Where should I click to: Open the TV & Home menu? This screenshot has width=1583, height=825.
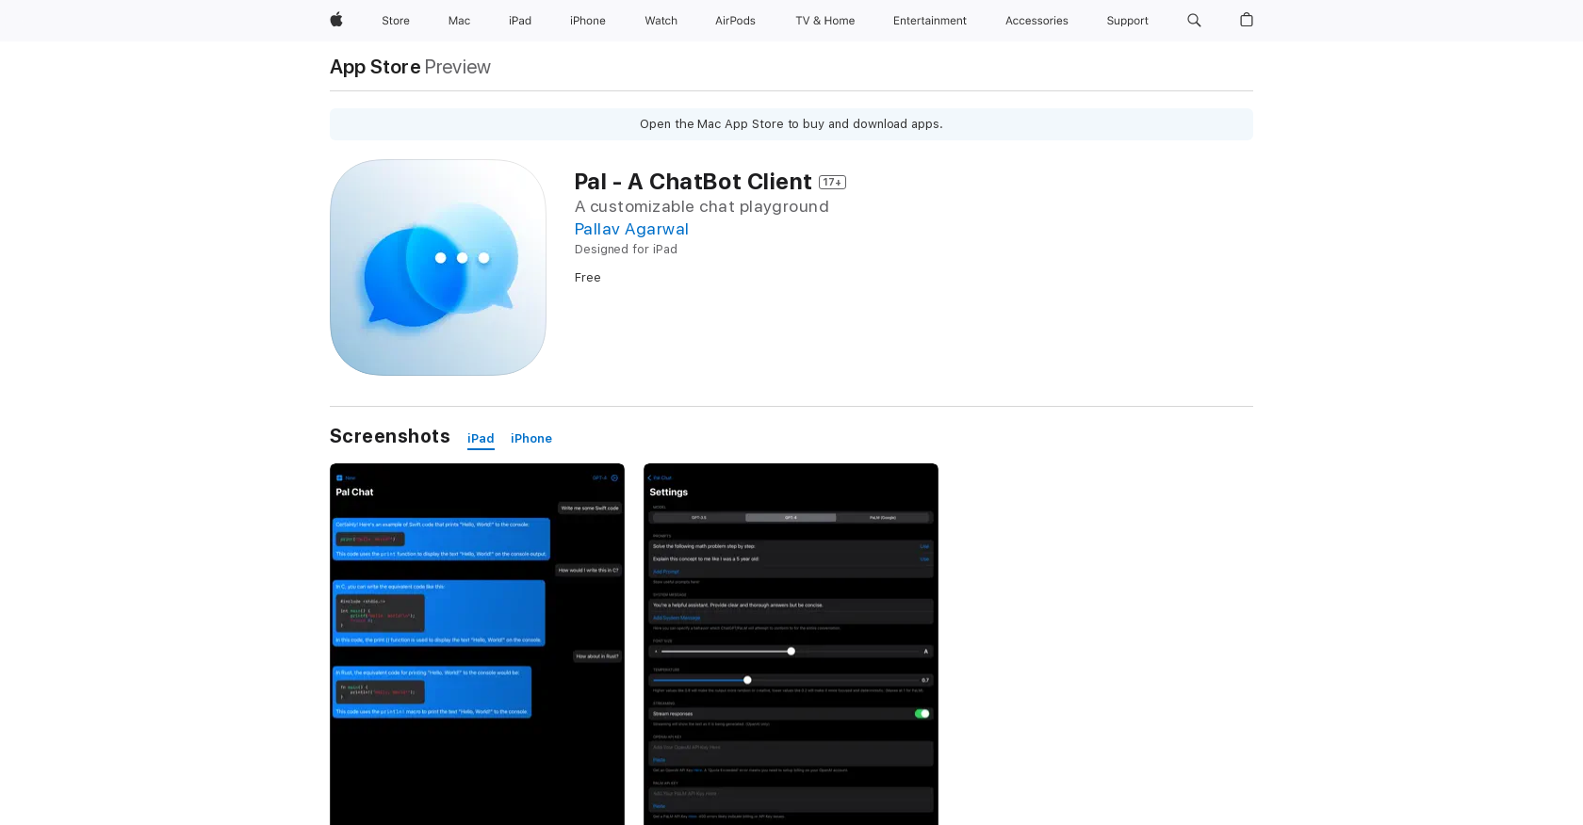[825, 21]
